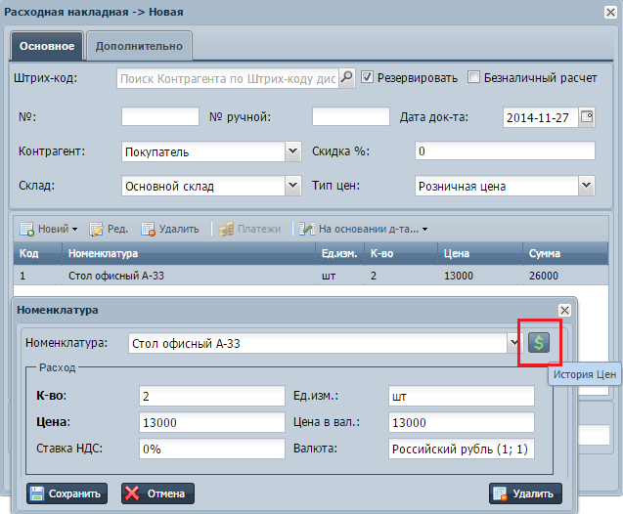Click the Ставка НДС field
Screen dimensions: 623x514
pos(212,449)
